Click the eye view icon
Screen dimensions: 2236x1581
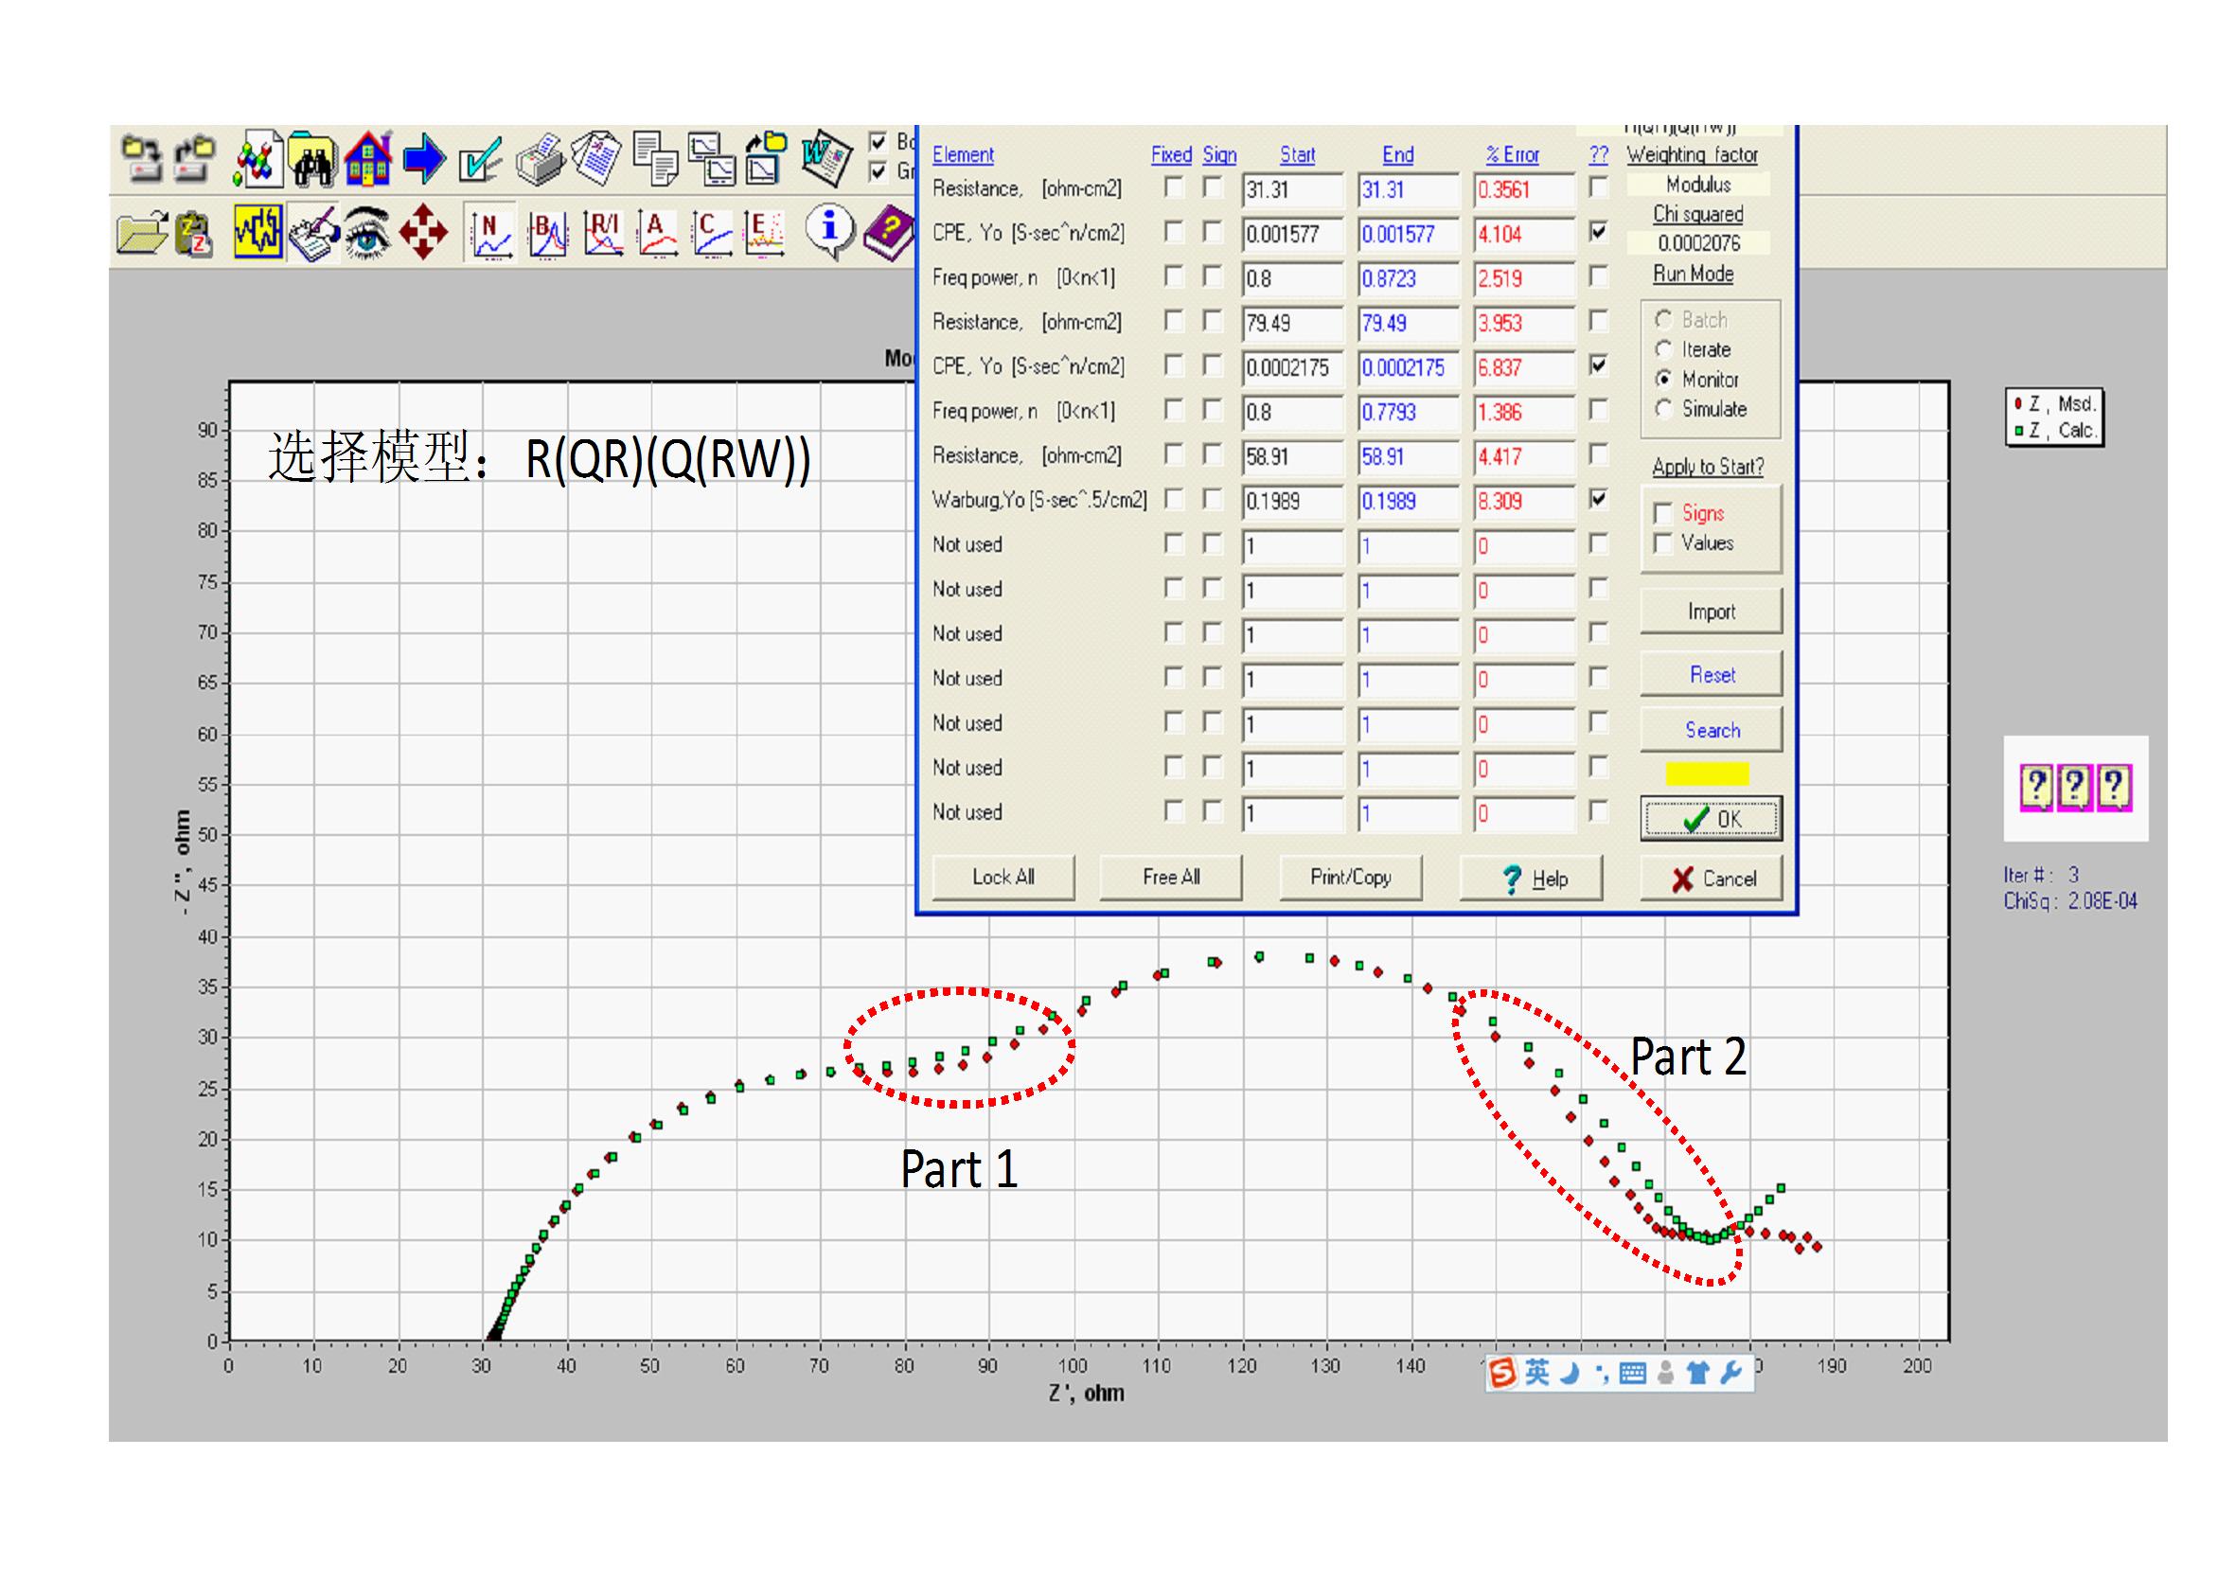tap(368, 234)
